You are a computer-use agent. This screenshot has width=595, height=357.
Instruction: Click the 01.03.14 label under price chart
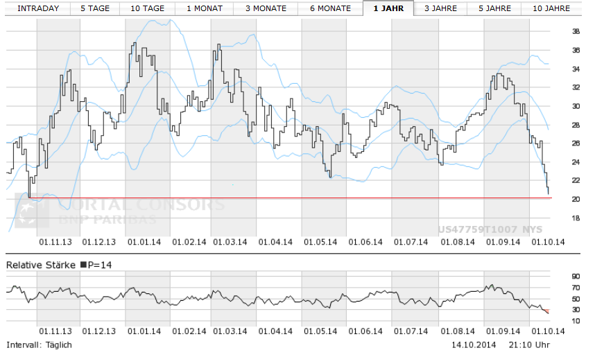pos(230,242)
